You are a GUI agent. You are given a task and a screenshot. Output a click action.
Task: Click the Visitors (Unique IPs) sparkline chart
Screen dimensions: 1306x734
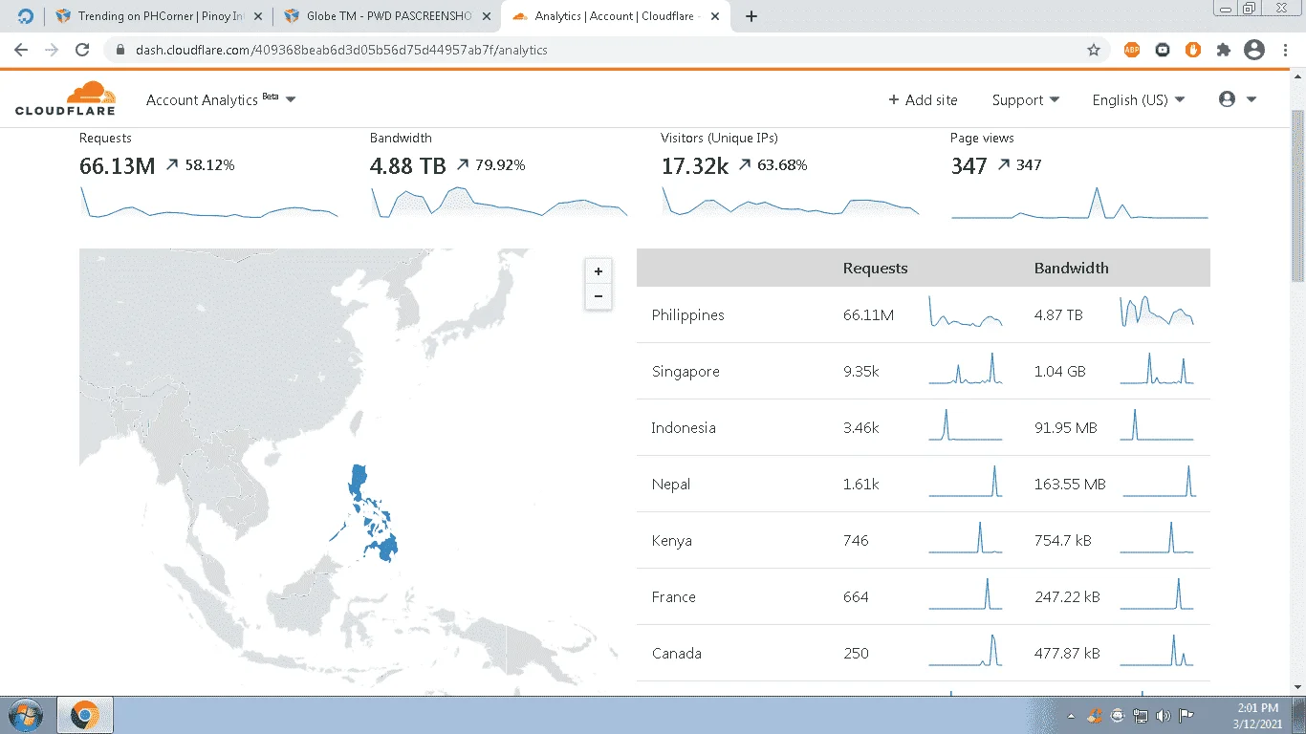tap(790, 202)
